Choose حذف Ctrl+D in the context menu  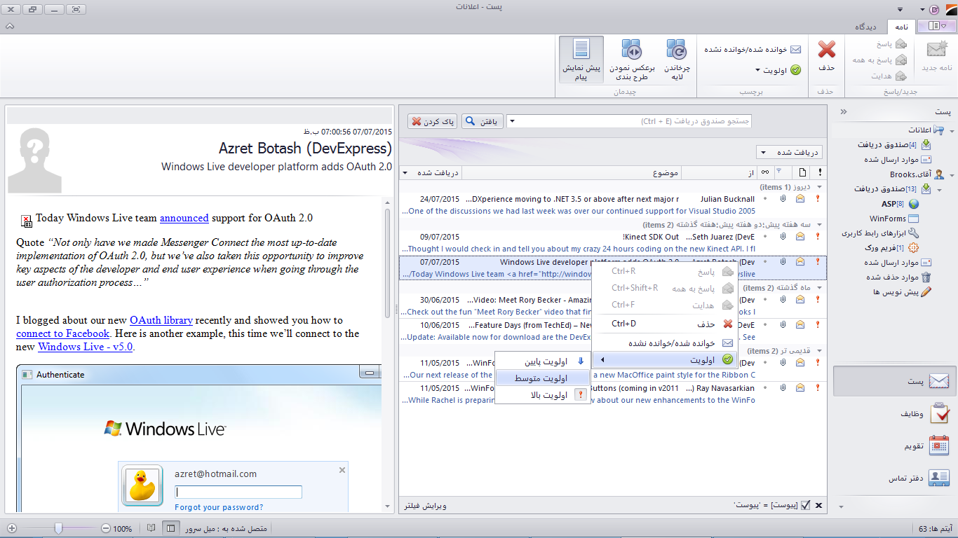coord(665,324)
